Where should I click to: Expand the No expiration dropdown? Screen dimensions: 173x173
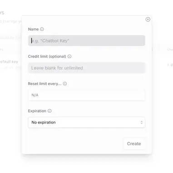[87, 123]
